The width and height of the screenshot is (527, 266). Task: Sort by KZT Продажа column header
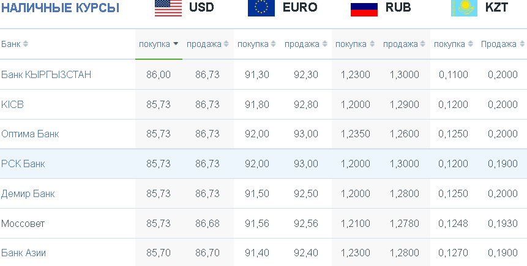(x=499, y=44)
